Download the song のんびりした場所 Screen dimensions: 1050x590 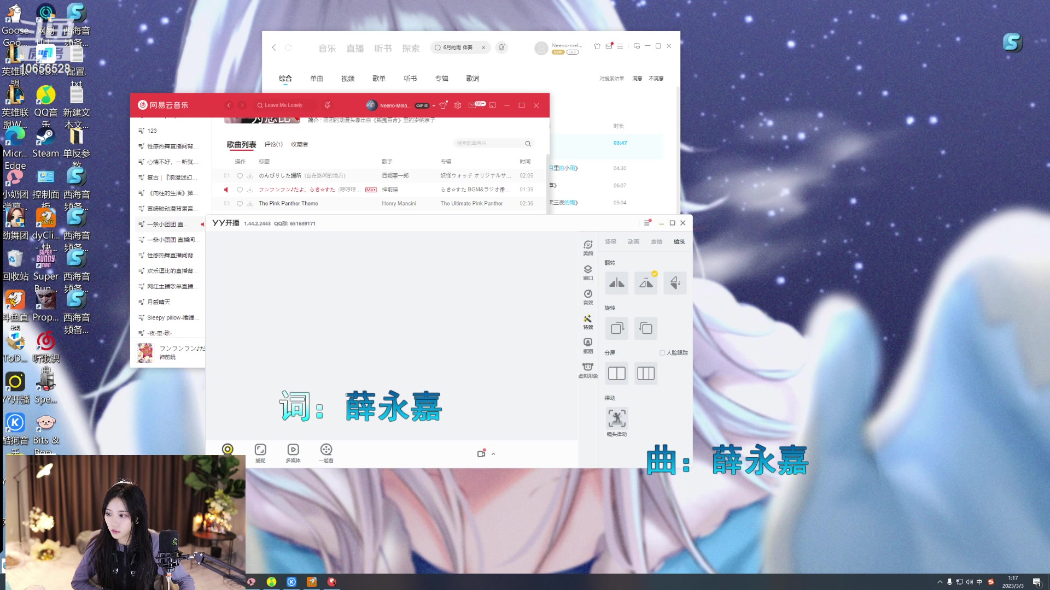[x=250, y=175]
